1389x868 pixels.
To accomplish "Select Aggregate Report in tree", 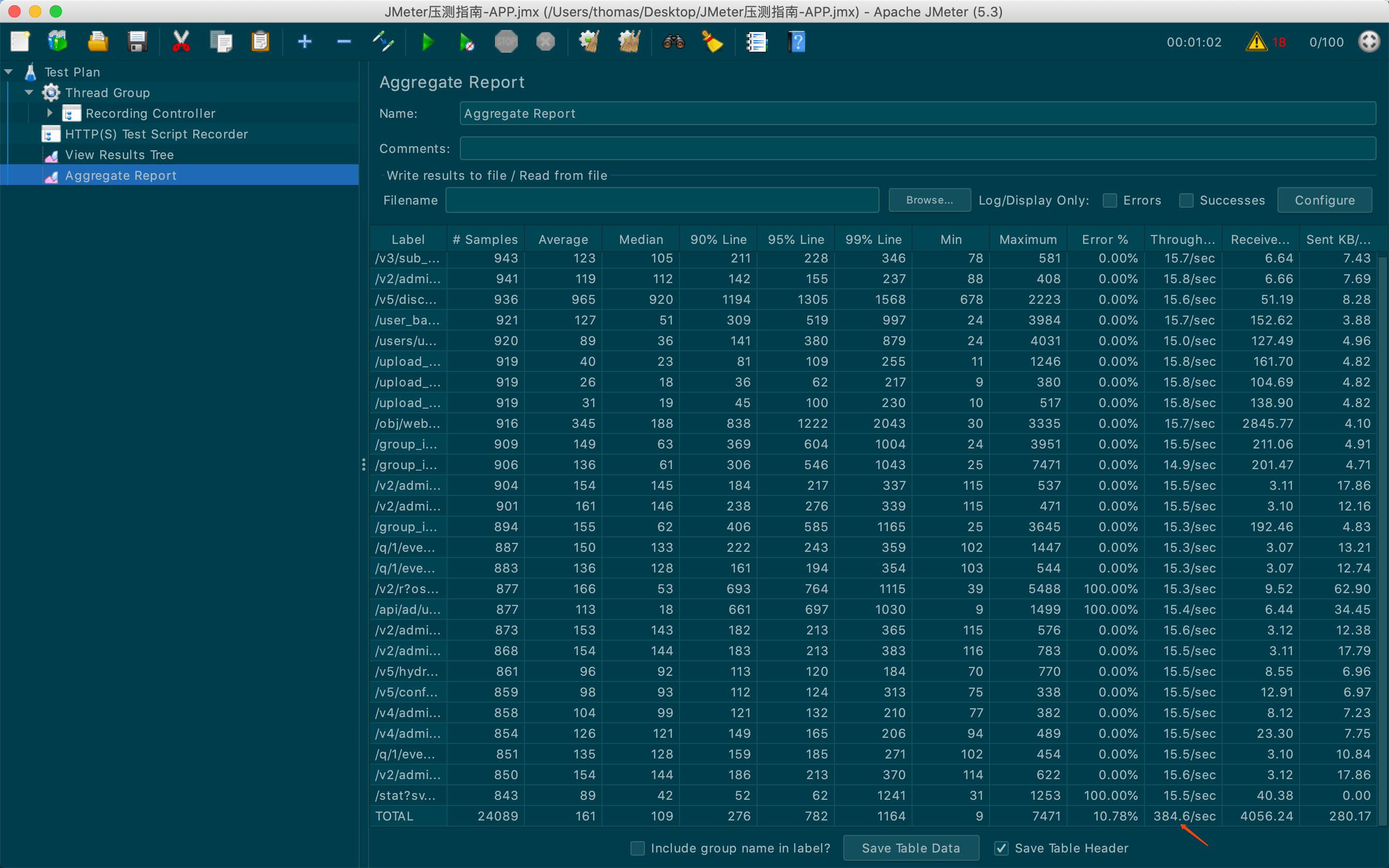I will click(x=121, y=175).
